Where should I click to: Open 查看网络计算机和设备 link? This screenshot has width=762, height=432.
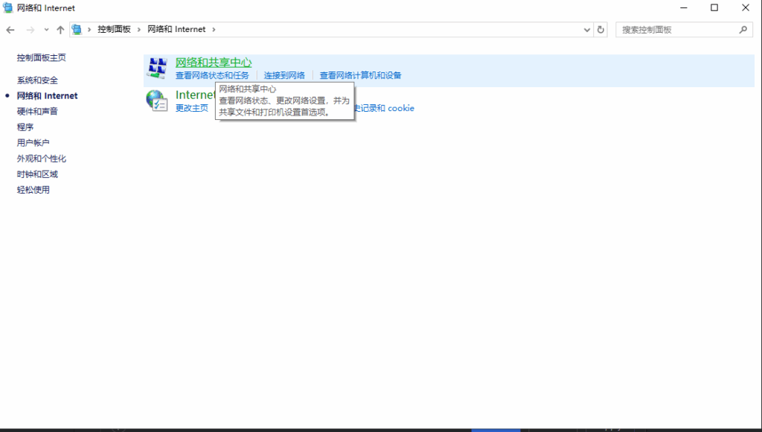coord(360,76)
